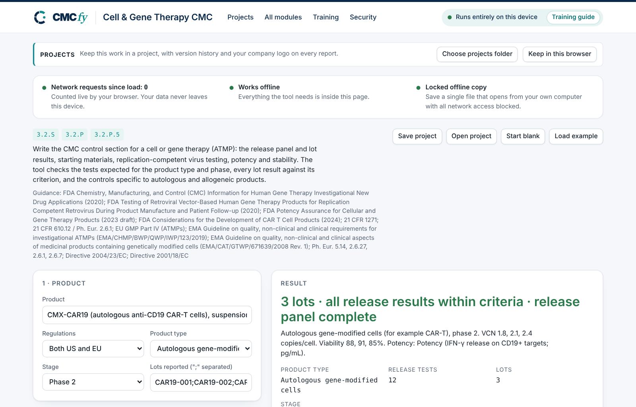Click the Cell & Gene Therapy CMC title

pyautogui.click(x=158, y=17)
